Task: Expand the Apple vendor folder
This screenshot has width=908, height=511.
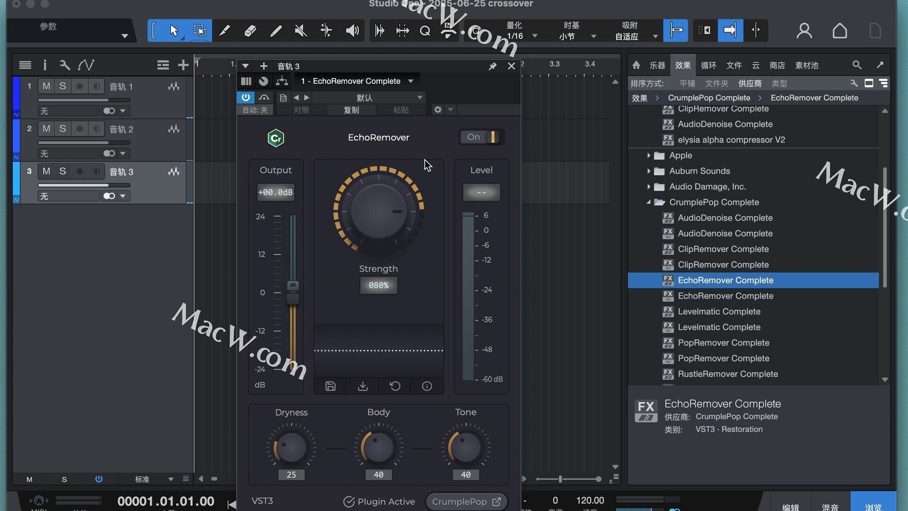Action: pyautogui.click(x=648, y=155)
